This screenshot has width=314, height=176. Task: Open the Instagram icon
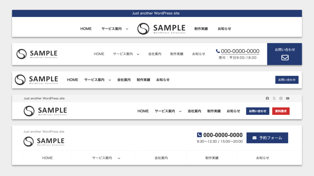coord(281,98)
